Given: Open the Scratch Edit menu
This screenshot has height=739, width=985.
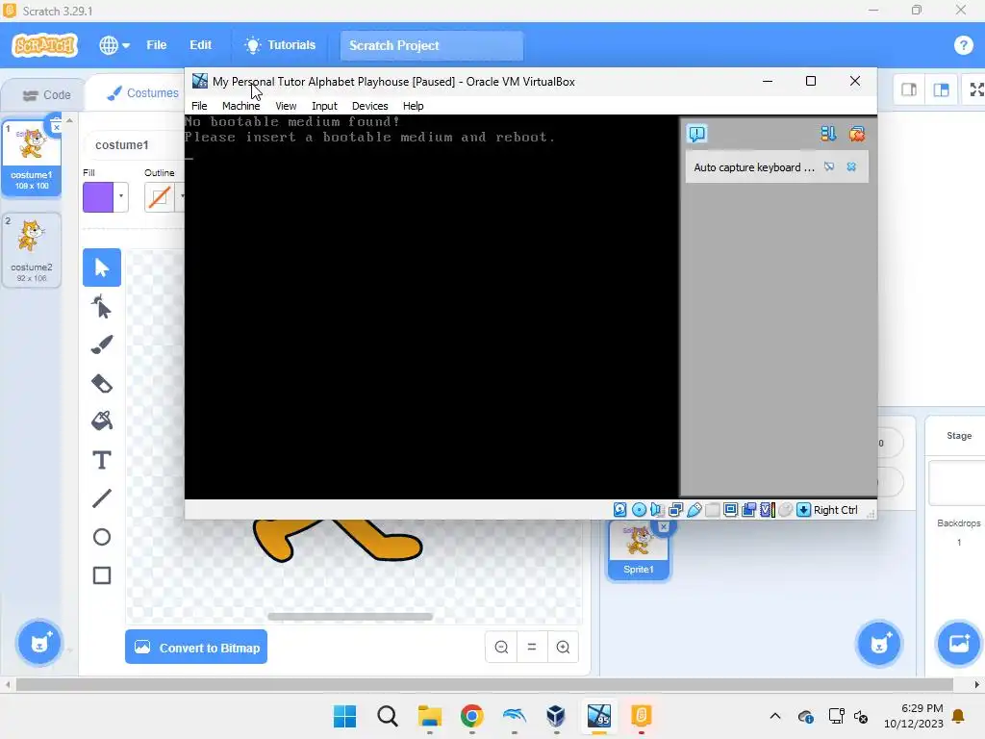Looking at the screenshot, I should pos(200,45).
